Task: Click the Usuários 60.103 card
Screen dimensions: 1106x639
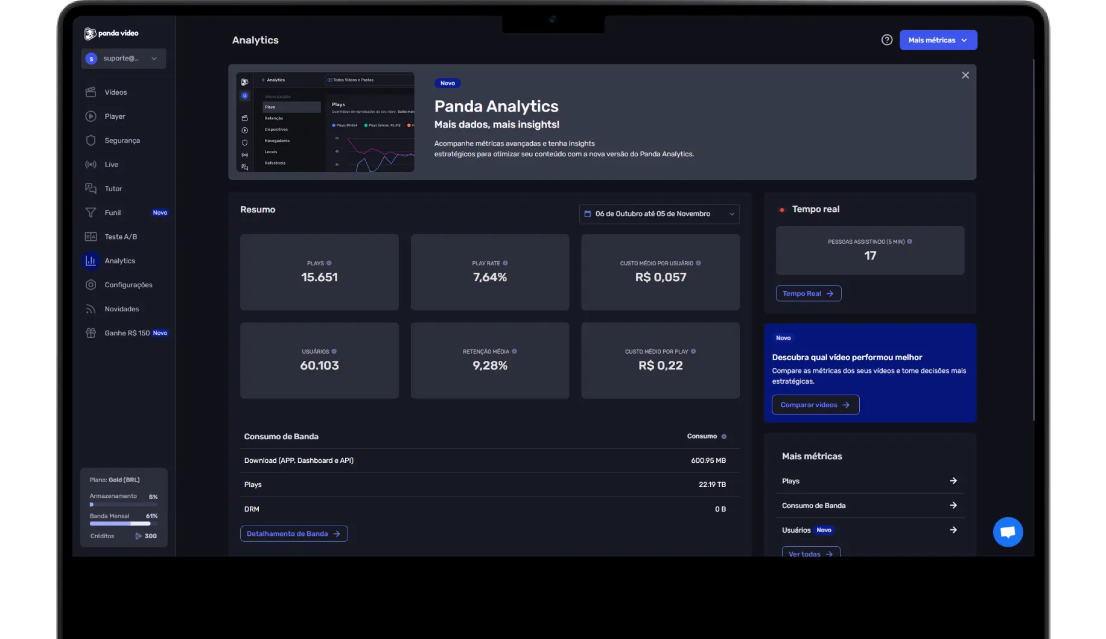Action: coord(319,360)
